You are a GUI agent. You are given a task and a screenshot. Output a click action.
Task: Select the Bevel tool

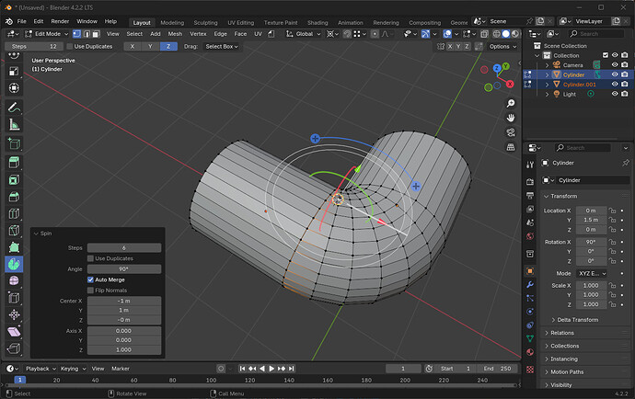click(14, 197)
